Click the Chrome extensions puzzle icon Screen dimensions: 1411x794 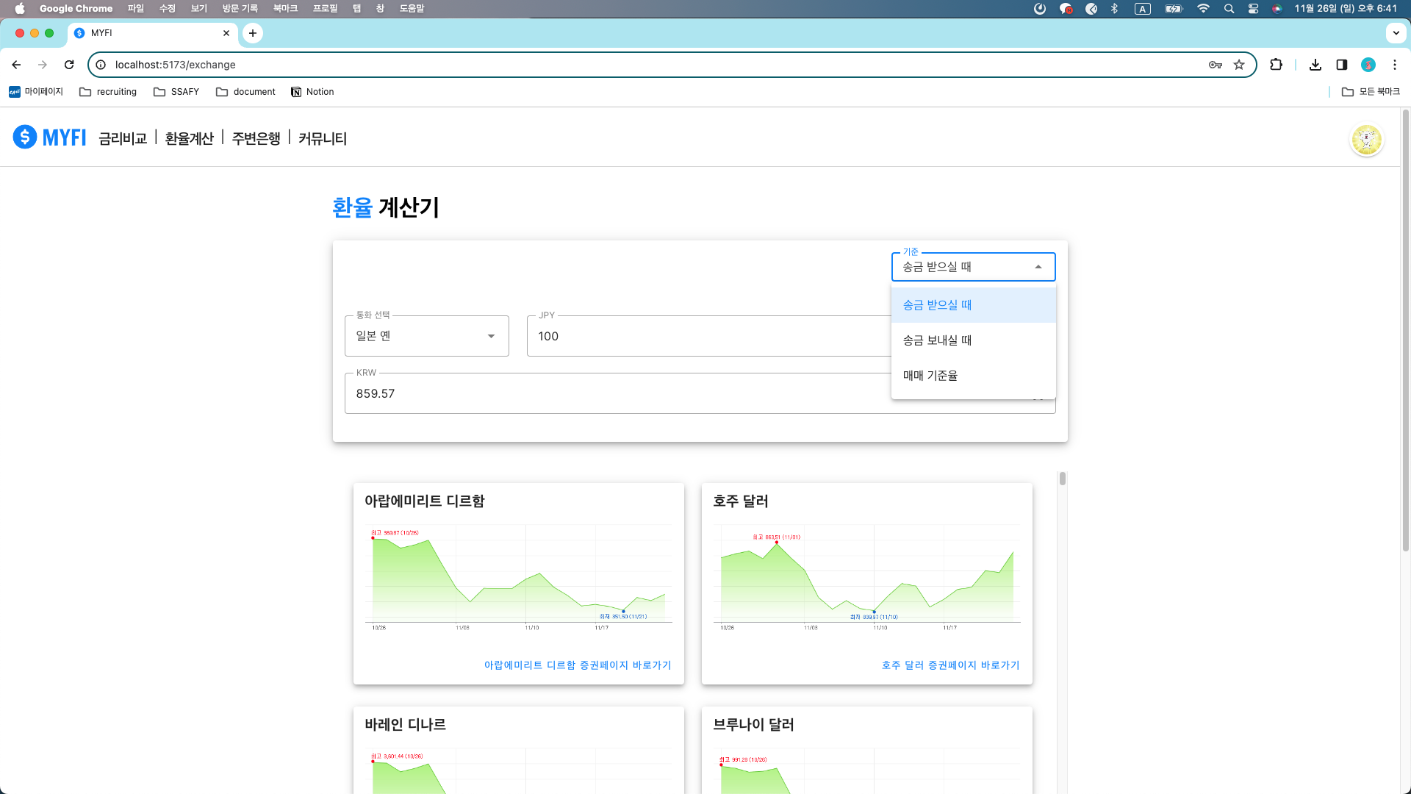click(1275, 64)
